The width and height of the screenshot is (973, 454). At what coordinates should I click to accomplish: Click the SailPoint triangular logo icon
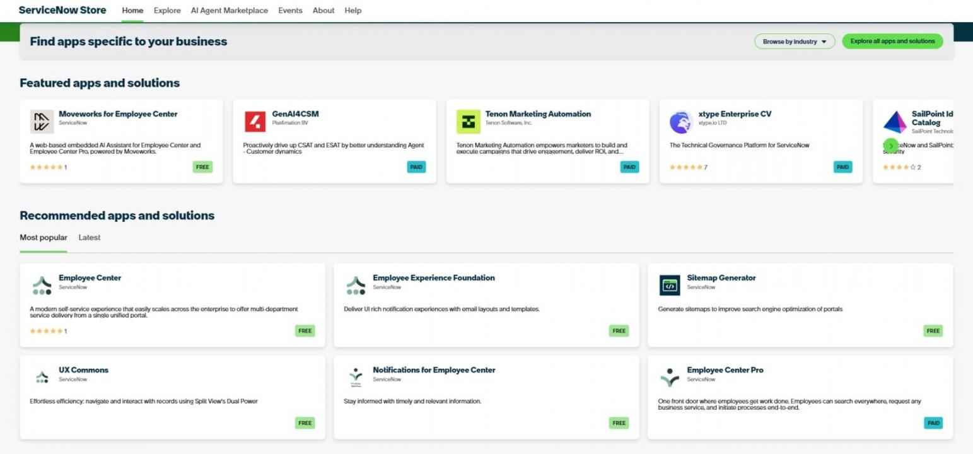point(894,122)
